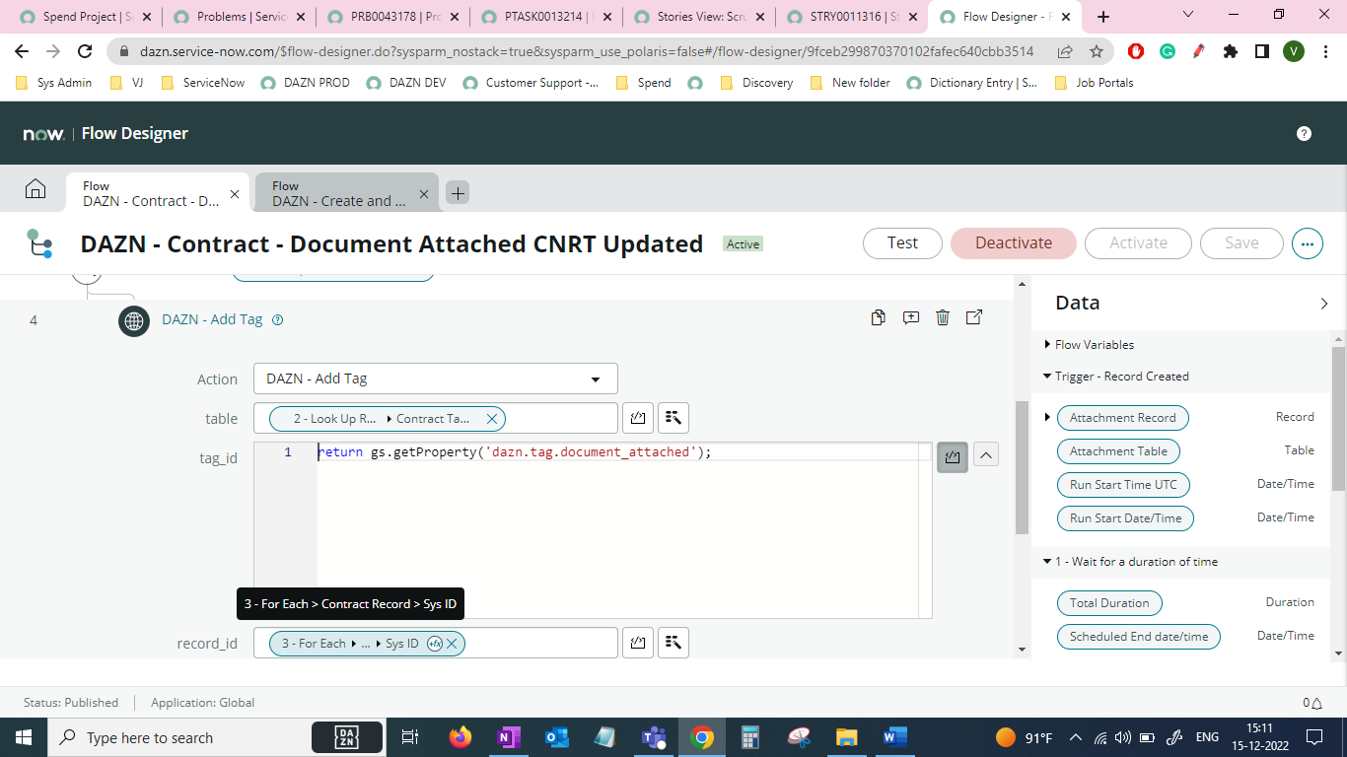Open the Flow Designer home tab icon
This screenshot has width=1347, height=757.
35,189
